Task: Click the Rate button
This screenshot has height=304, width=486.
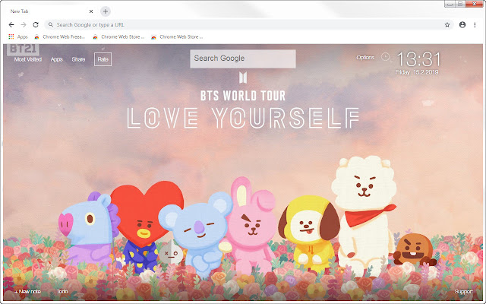Action: click(x=103, y=59)
